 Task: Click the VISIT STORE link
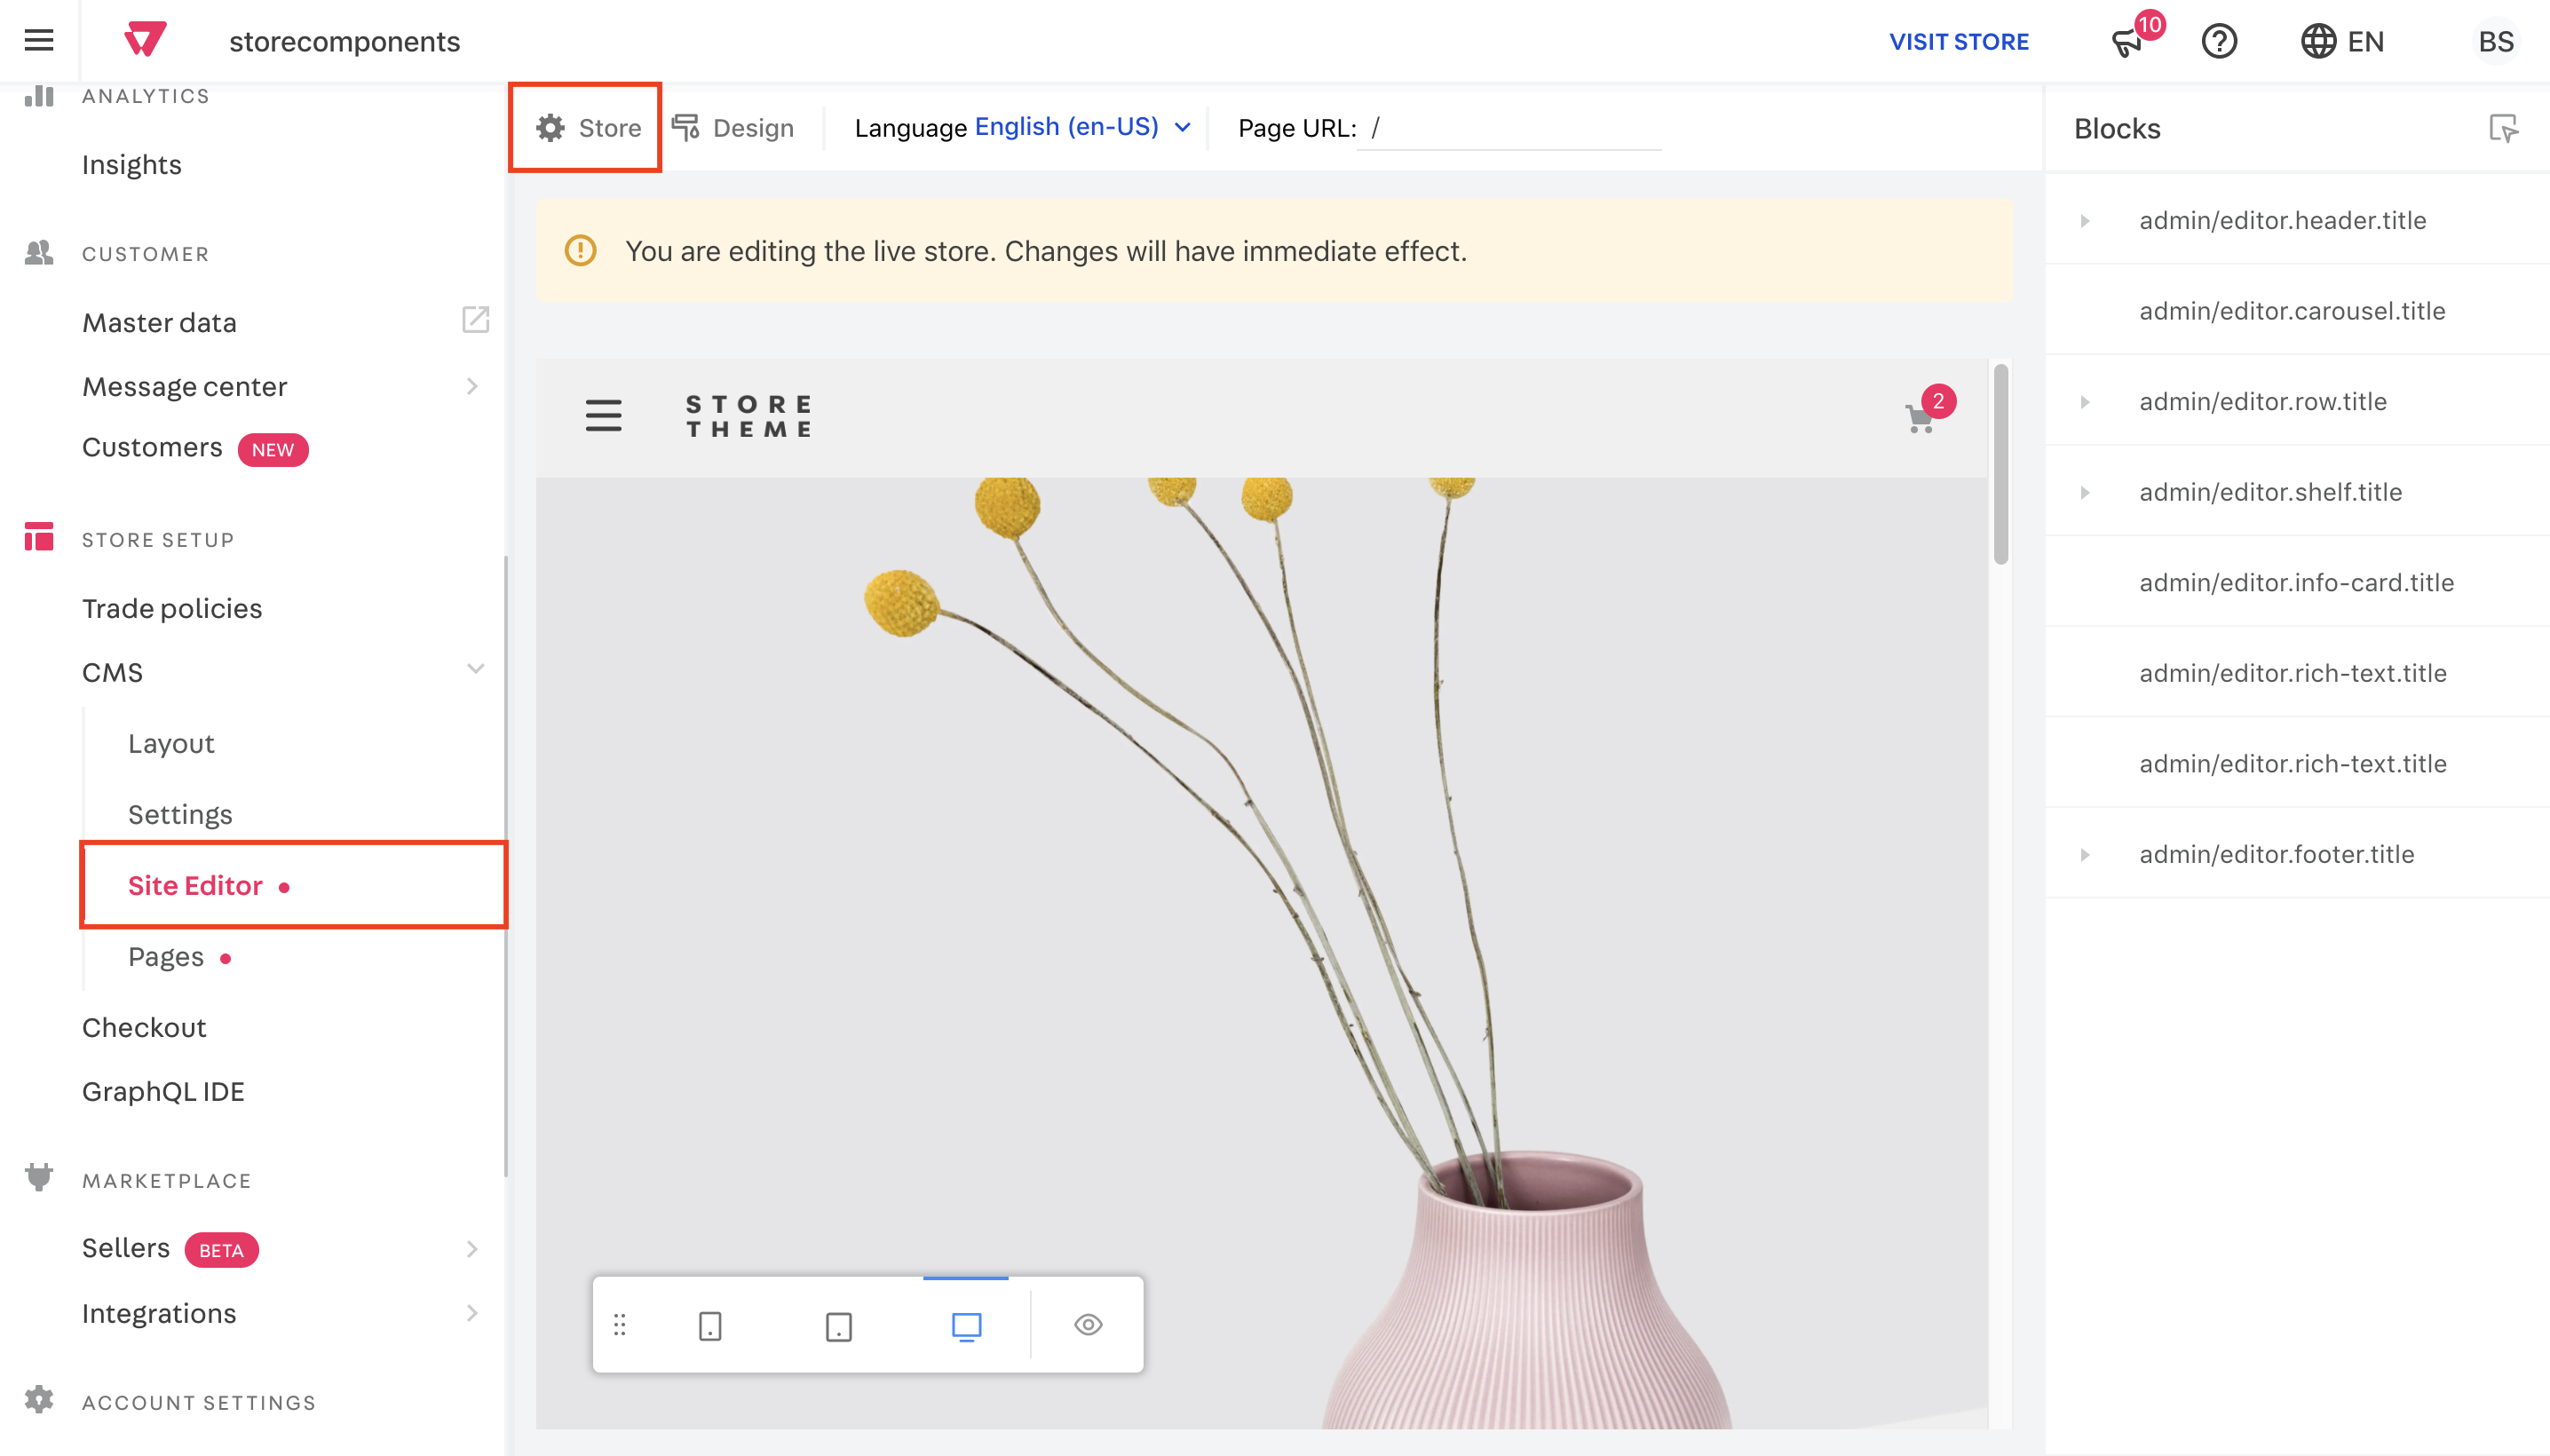(1959, 42)
